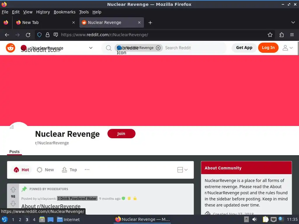Sort posts by Top
299x224 pixels.
pyautogui.click(x=69, y=170)
